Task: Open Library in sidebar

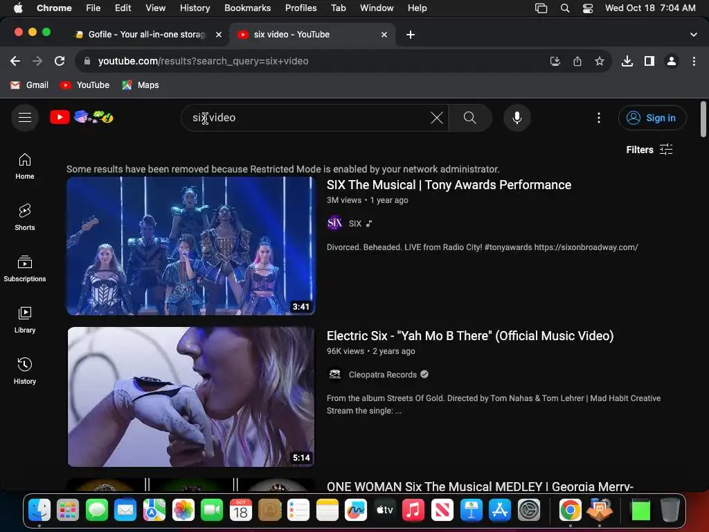Action: (x=25, y=320)
